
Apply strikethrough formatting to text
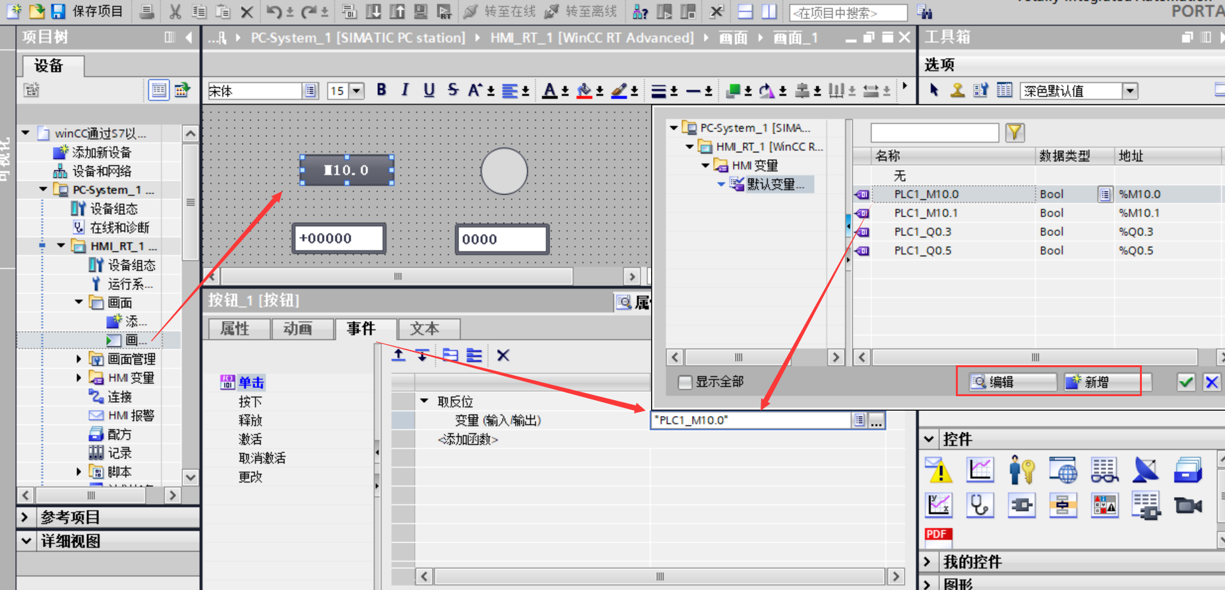(x=453, y=90)
